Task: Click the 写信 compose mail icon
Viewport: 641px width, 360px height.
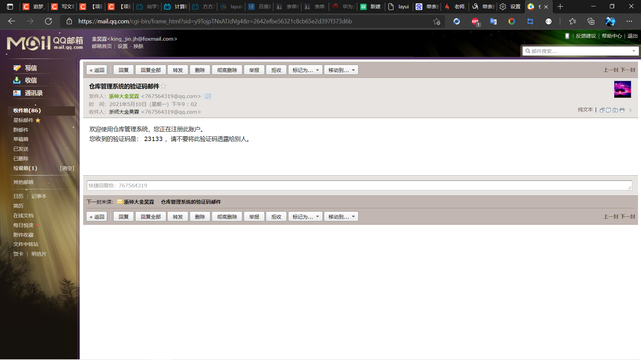Action: pos(17,68)
